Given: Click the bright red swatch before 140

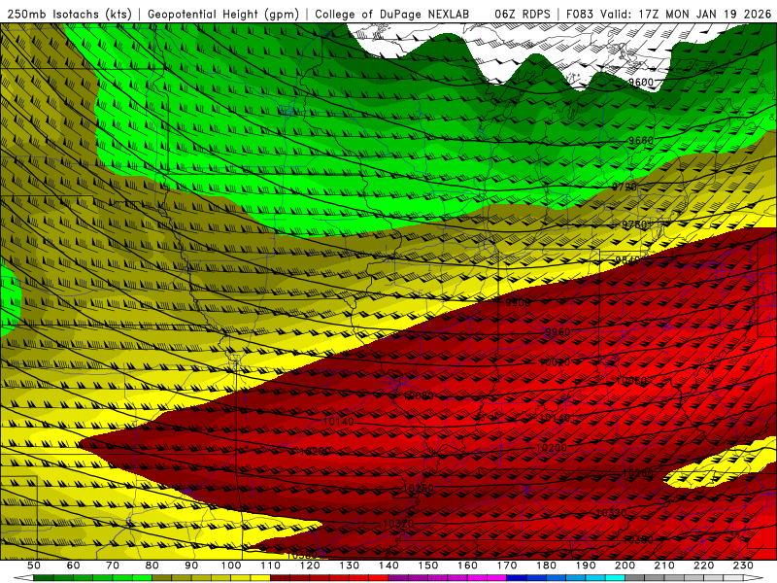Looking at the screenshot, I should pos(379,578).
